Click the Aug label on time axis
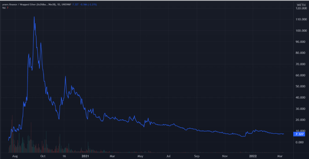This screenshot has height=159, width=309. pyautogui.click(x=15, y=156)
